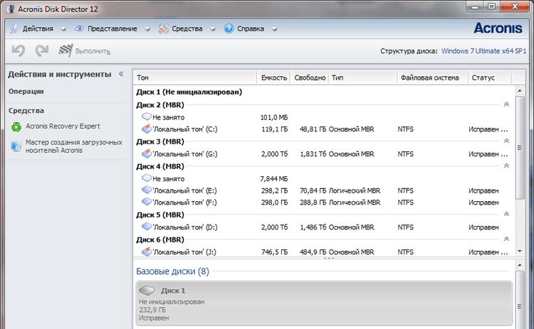Screen dimensions: 534x329
Task: Collapse the Диск 4 (MBR) group
Action: tap(506, 166)
